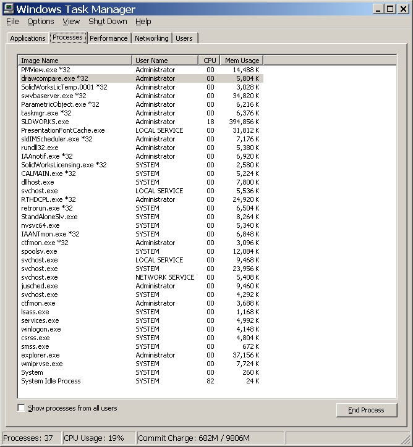Screen dimensions: 413x447
Task: Select the smss.exe process
Action: click(x=142, y=346)
